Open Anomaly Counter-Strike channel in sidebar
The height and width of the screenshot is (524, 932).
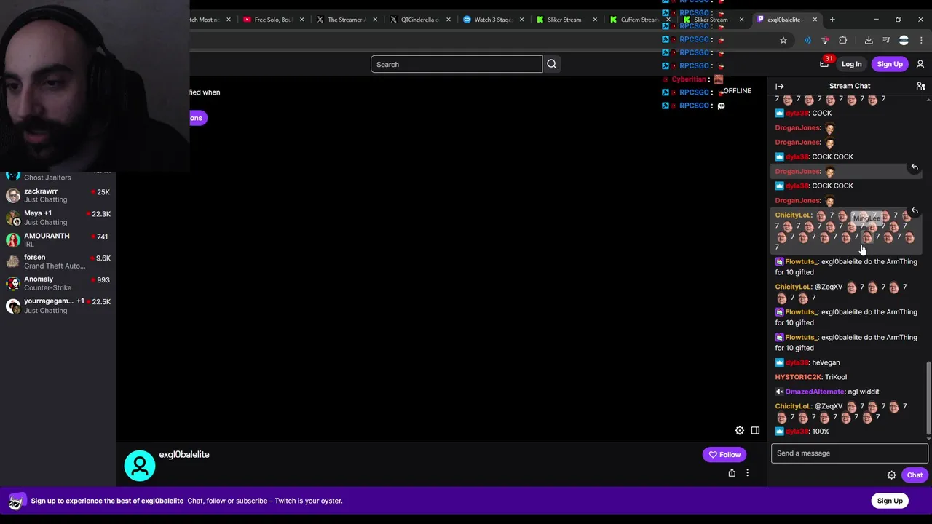[x=58, y=283]
